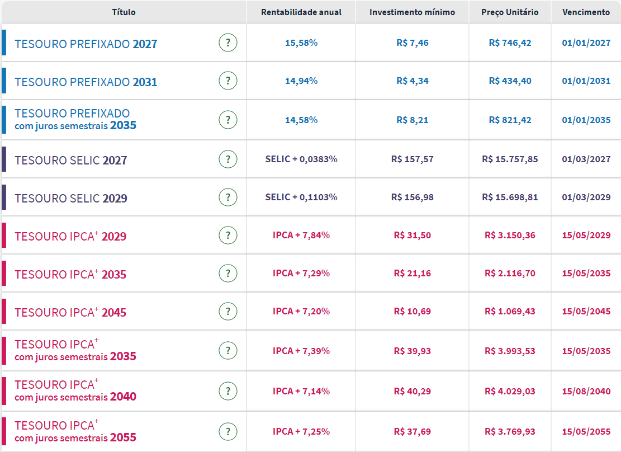Click the R$ 15.757,85 unit price cell
621x452 pixels.
pyautogui.click(x=510, y=159)
